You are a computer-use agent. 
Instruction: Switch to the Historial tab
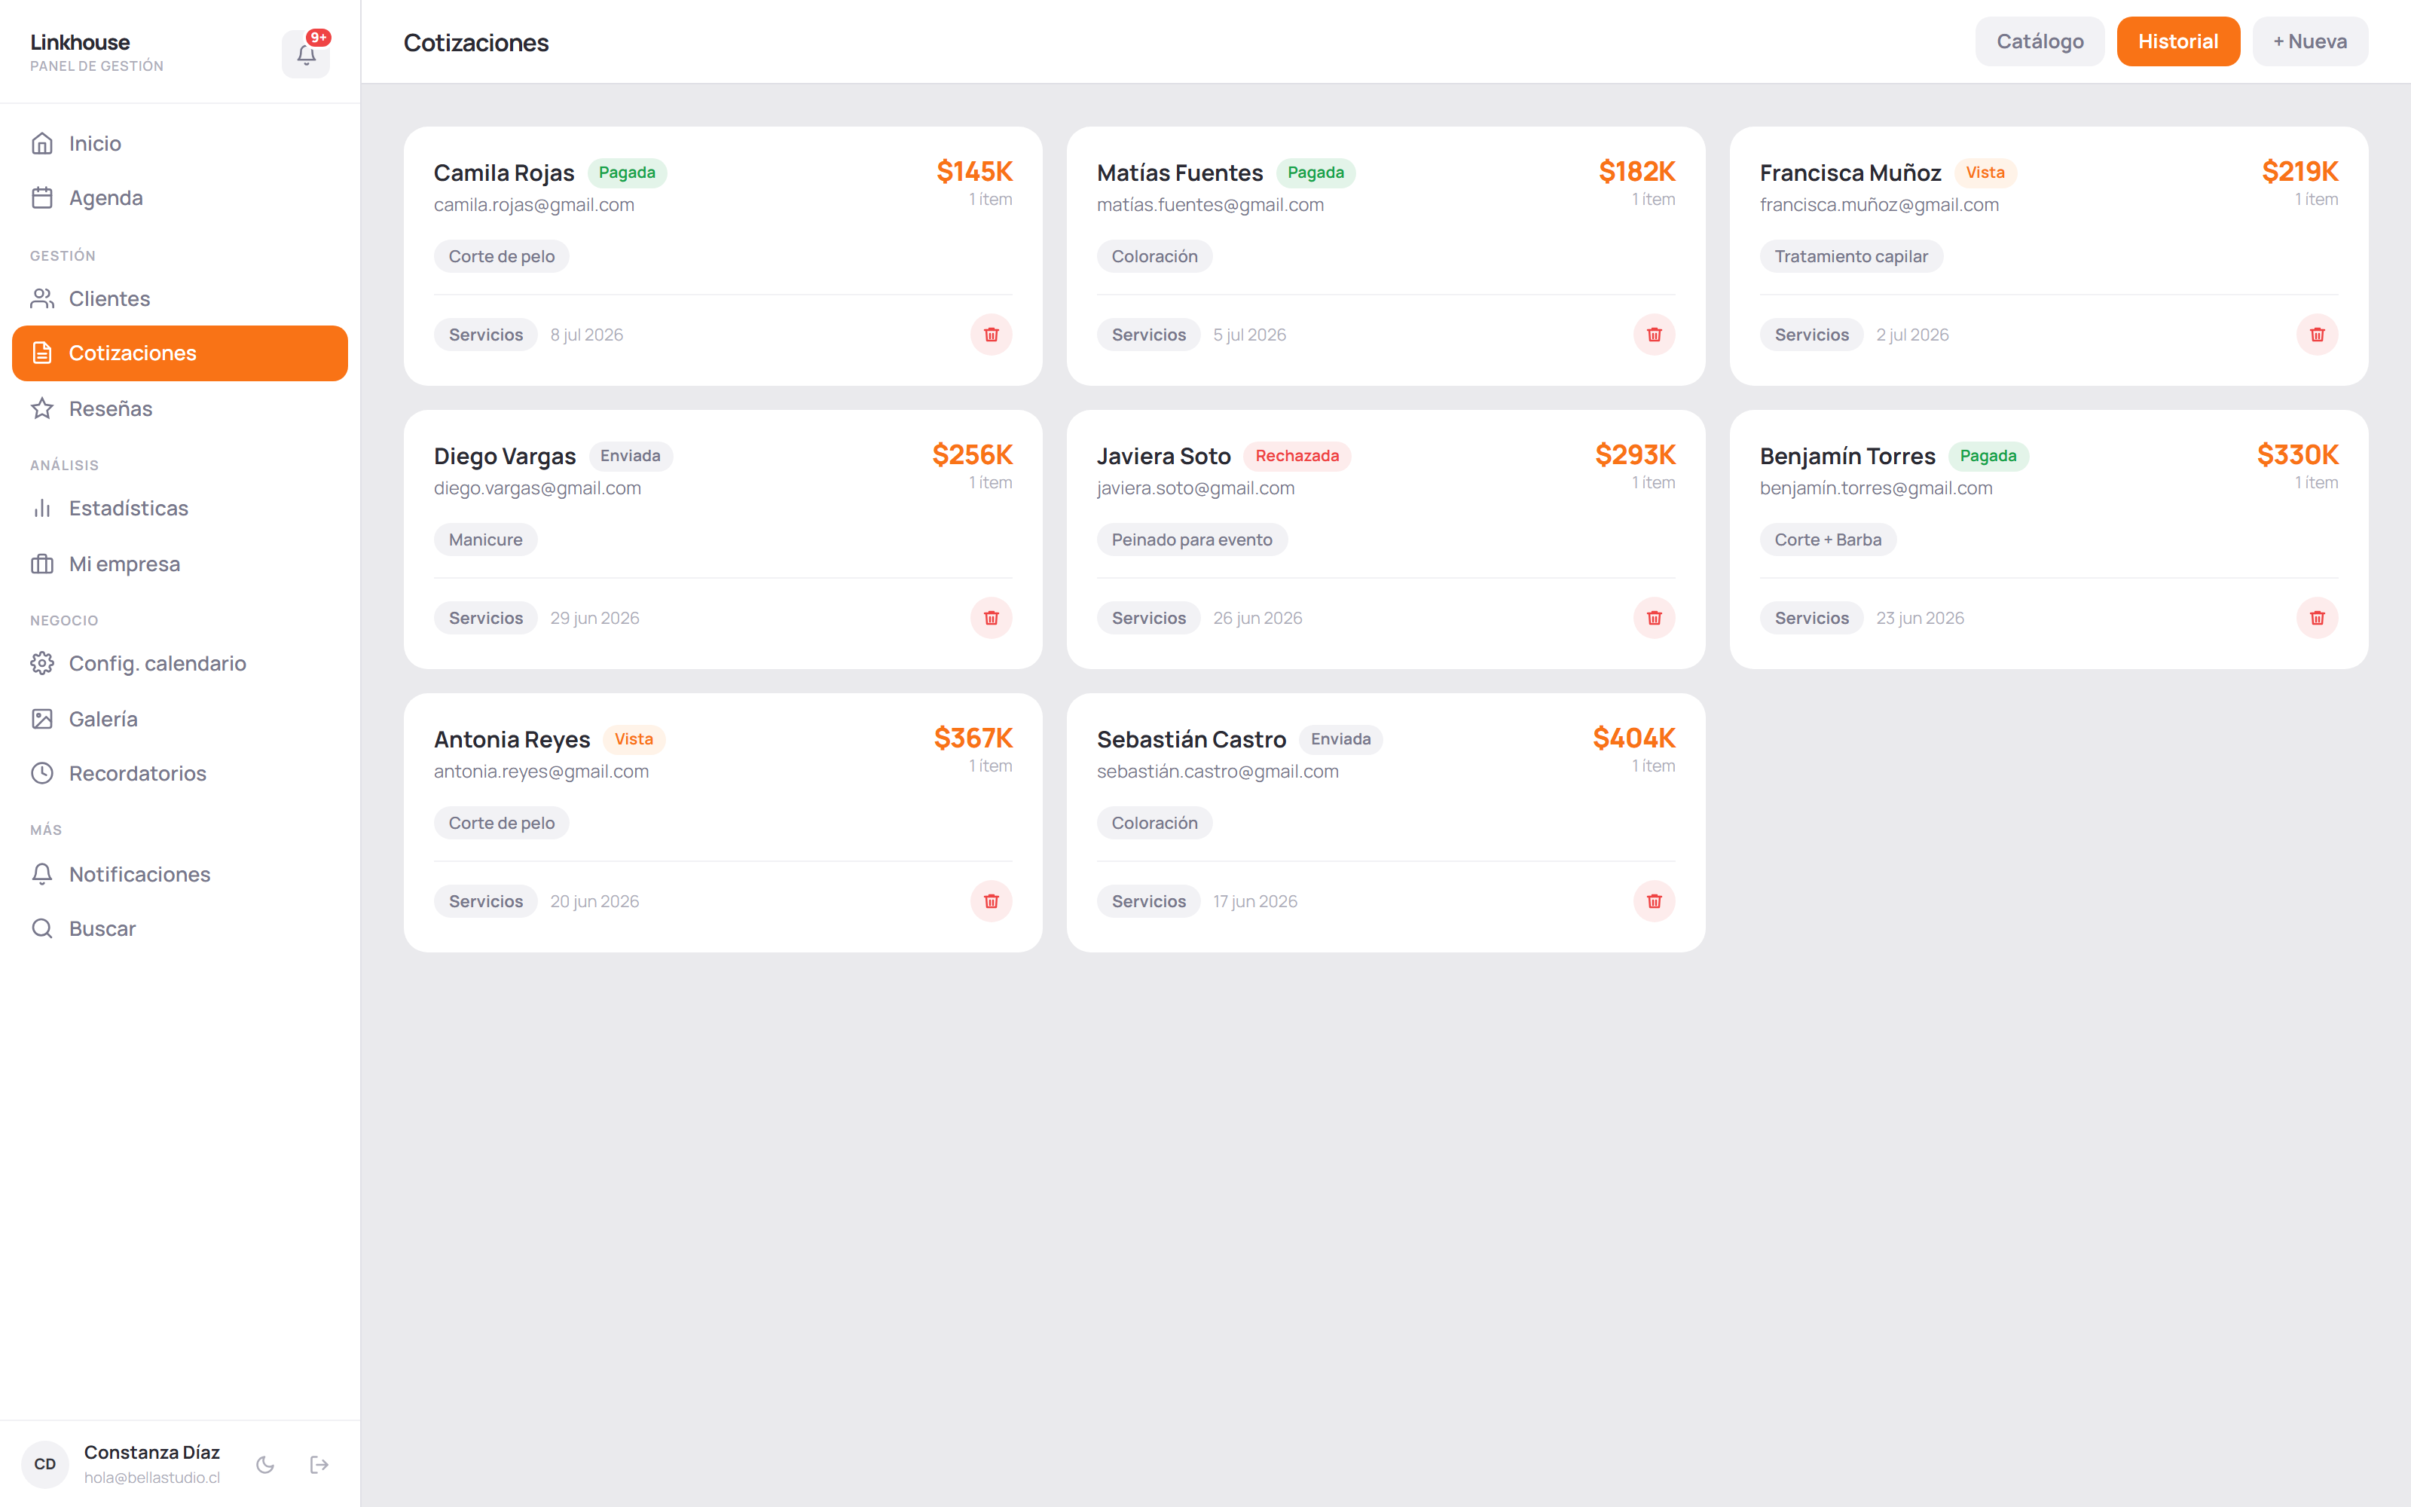coord(2178,42)
